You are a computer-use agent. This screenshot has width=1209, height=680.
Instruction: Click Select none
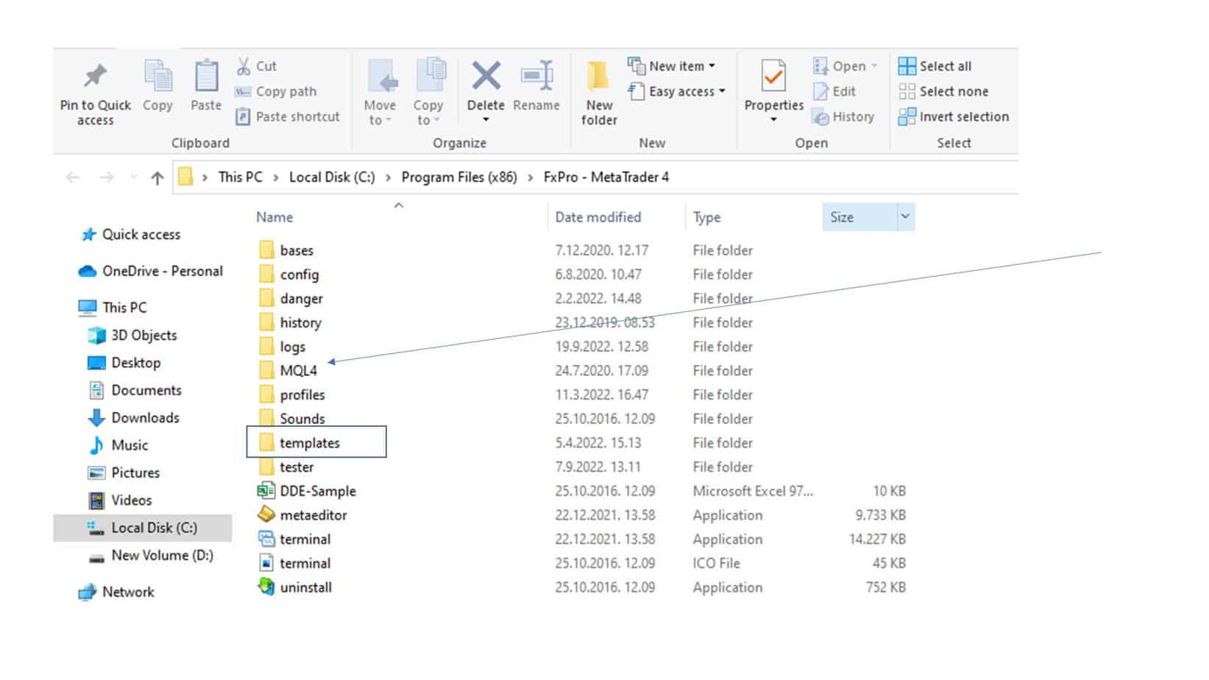tap(943, 91)
